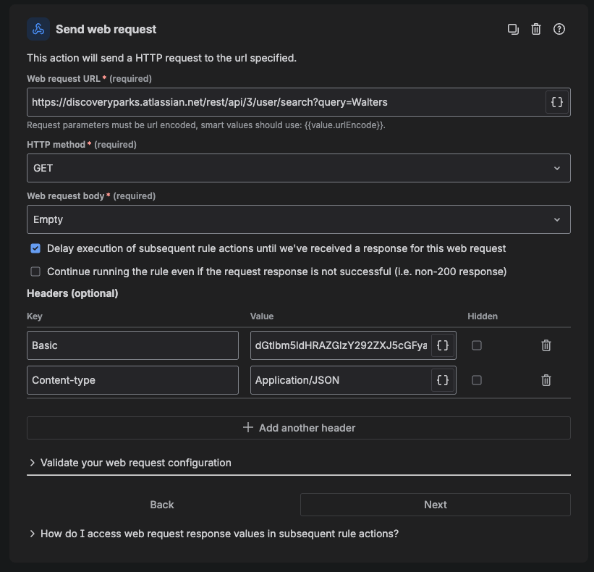594x572 pixels.
Task: Click the Add another header button
Action: (x=298, y=427)
